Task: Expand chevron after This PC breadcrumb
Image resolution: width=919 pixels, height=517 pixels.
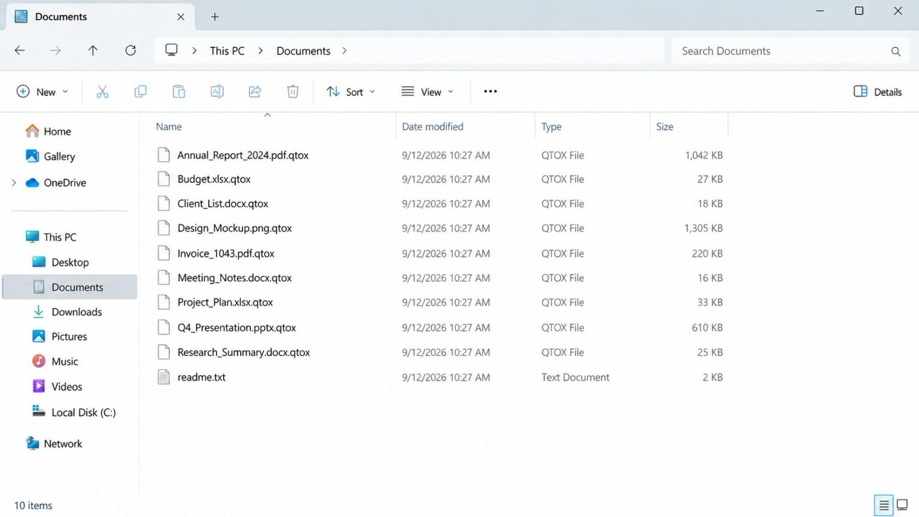Action: 261,51
